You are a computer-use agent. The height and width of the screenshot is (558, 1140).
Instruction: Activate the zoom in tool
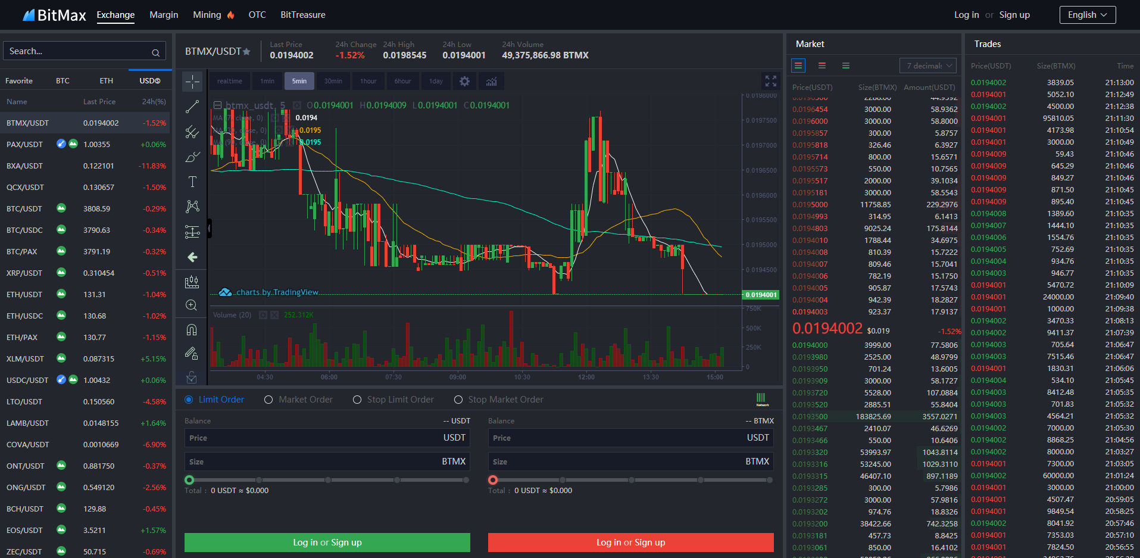click(192, 306)
